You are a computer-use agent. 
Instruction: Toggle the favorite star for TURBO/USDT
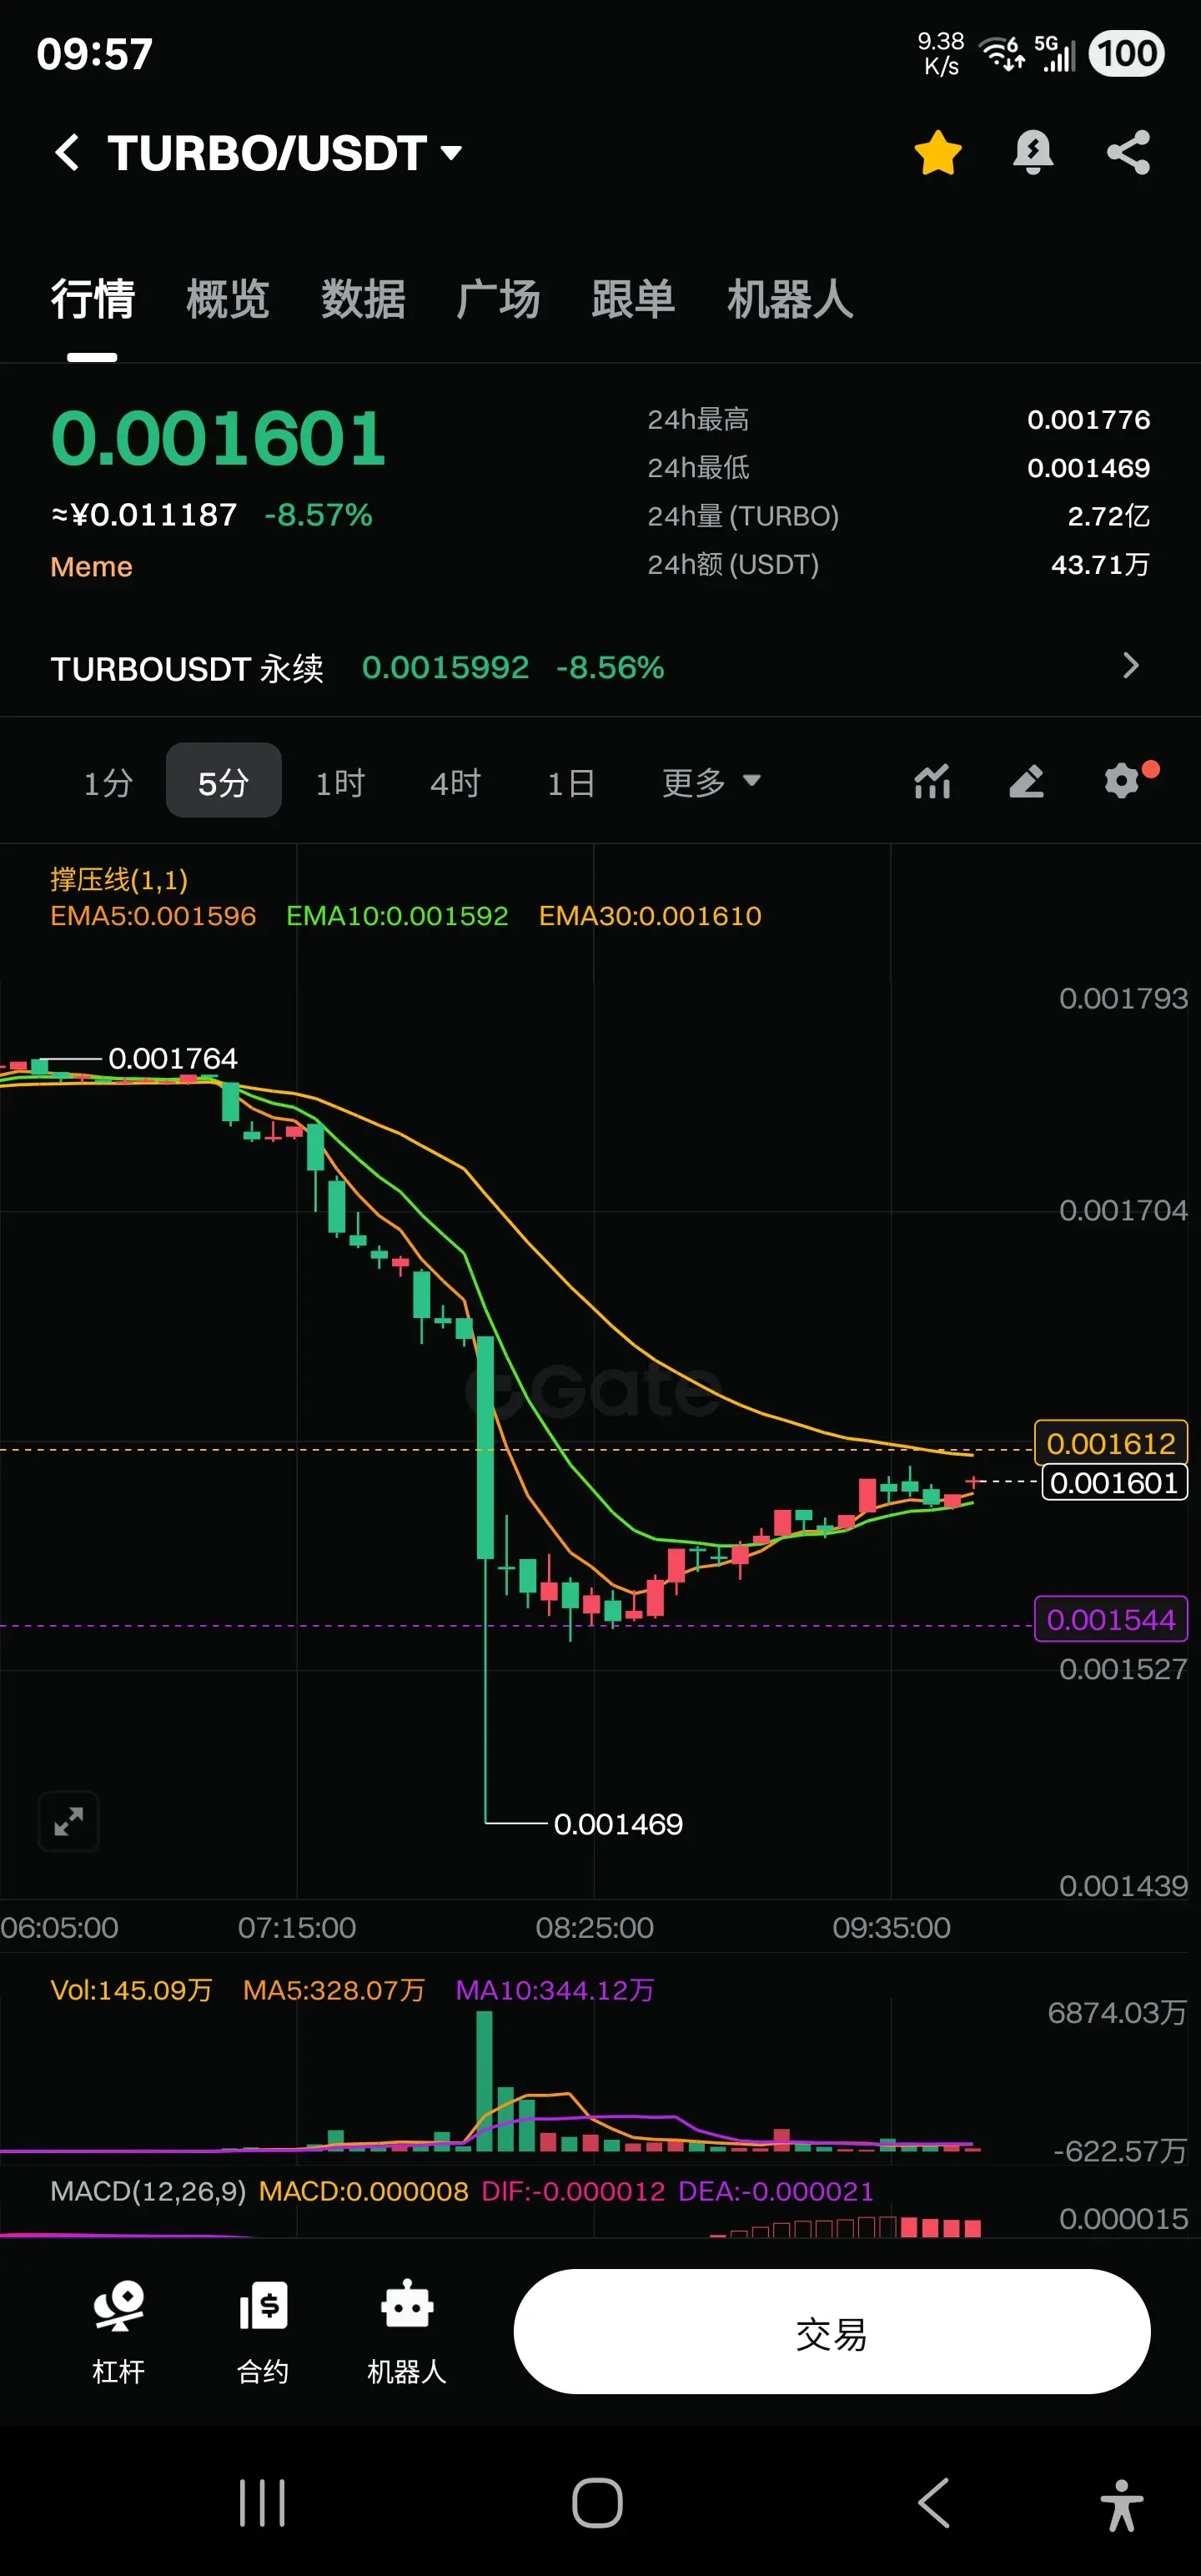point(938,153)
